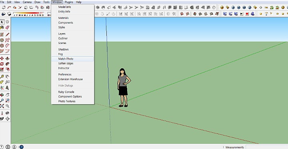Screen dimensions: 288x149
Task: Select the Text label tool
Action: tap(7, 82)
